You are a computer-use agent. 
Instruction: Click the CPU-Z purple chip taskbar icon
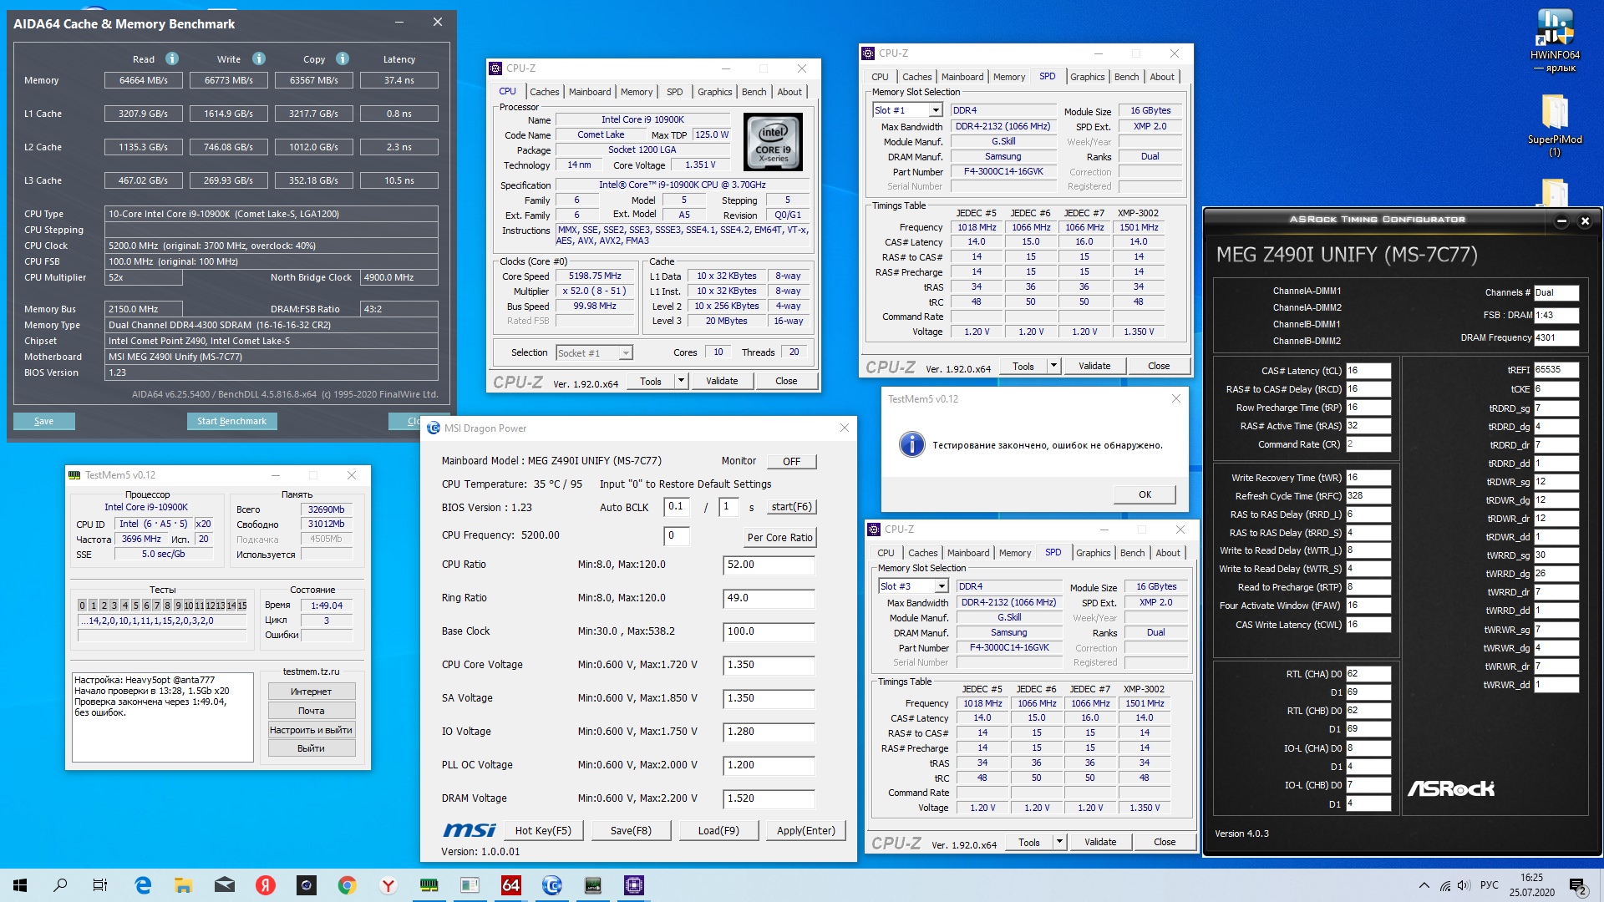tap(634, 885)
